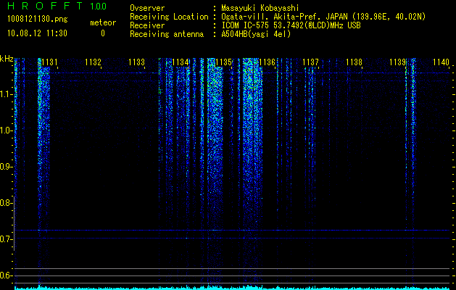Click the meteor label in the header
This screenshot has height=290, width=456.
pyautogui.click(x=103, y=22)
